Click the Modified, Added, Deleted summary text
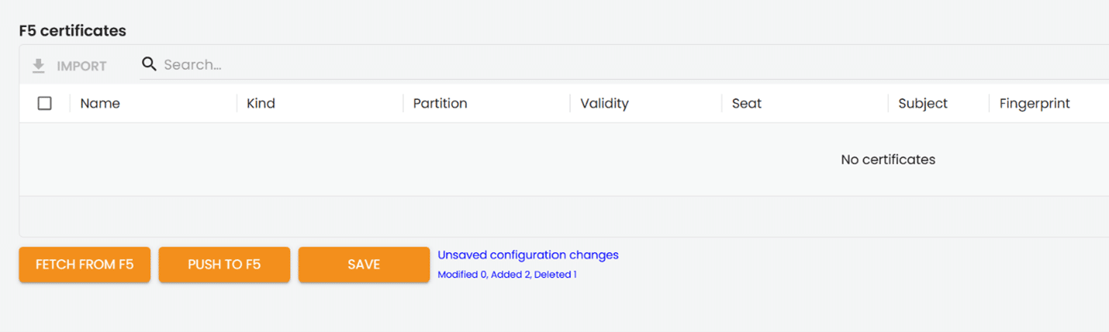 507,275
